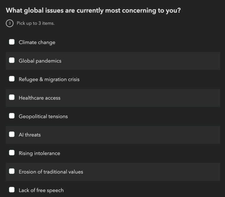Image resolution: width=225 pixels, height=197 pixels.
Task: Click the circled number 3 icon
Action: pyautogui.click(x=9, y=23)
